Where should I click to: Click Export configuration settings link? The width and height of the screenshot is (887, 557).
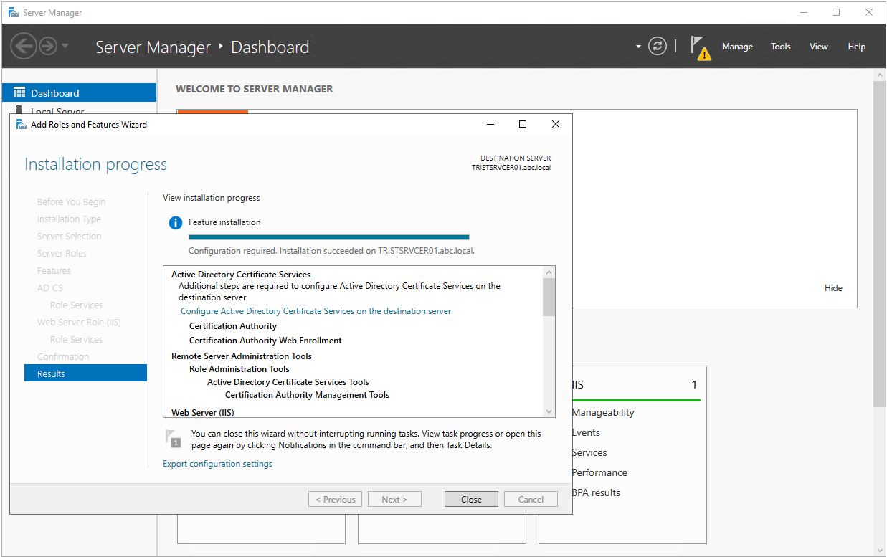218,464
